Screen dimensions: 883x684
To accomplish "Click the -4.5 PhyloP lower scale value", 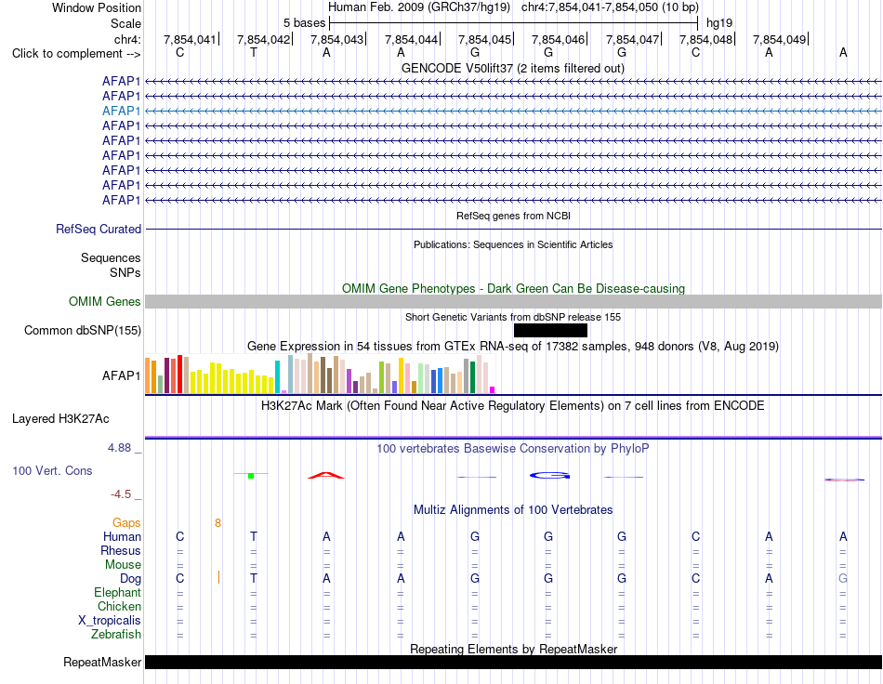I will (x=121, y=494).
